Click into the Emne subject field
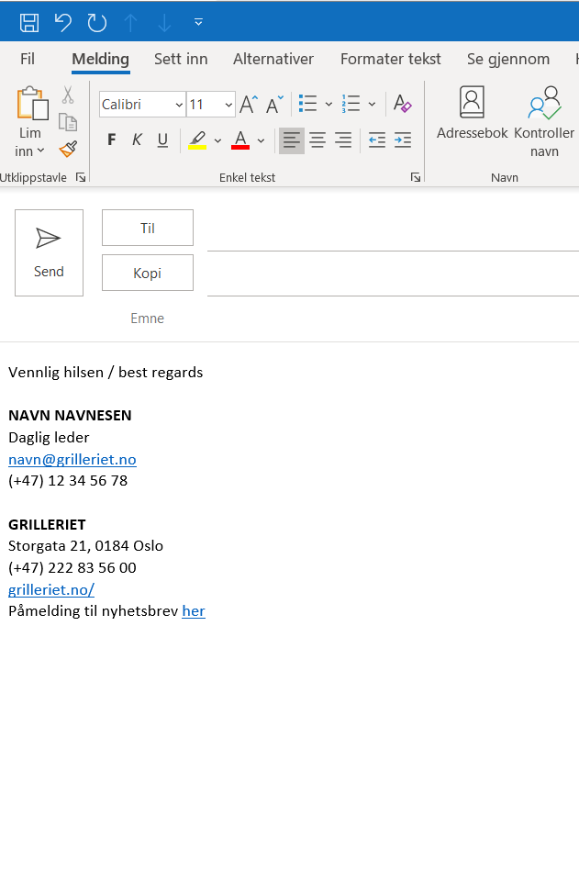The width and height of the screenshot is (579, 883). pyautogui.click(x=393, y=319)
